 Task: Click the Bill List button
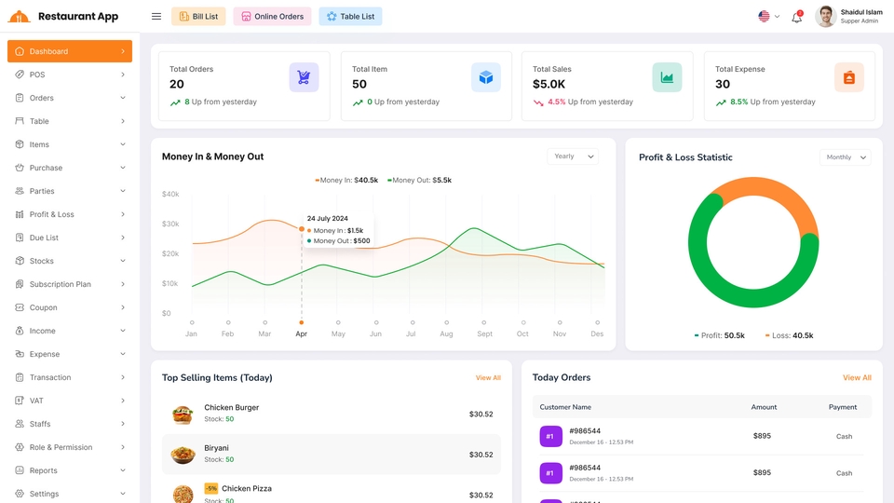[x=198, y=17]
